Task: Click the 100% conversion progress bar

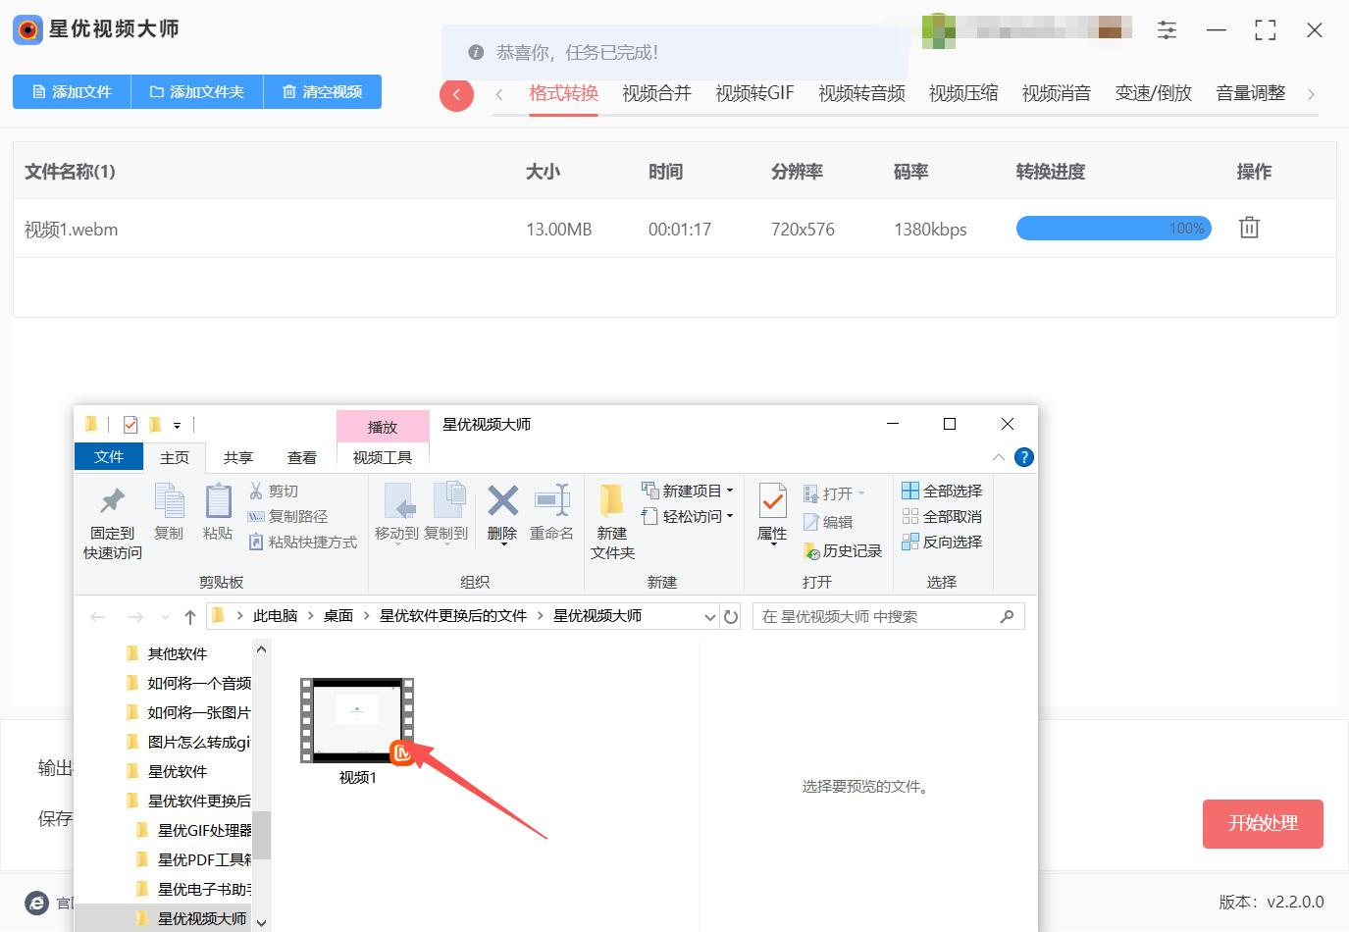Action: (1114, 229)
